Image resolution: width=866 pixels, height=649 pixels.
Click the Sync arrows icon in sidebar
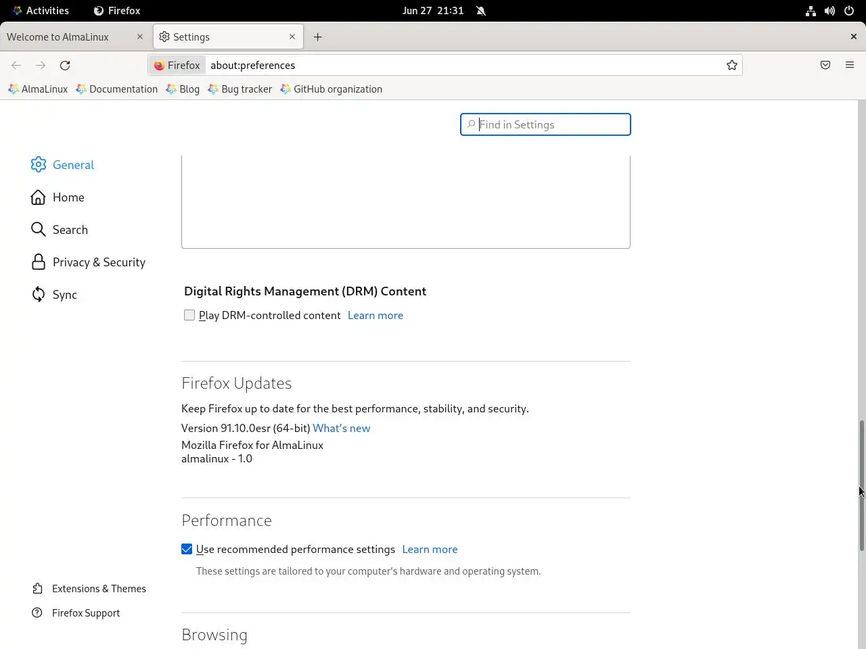[39, 295]
